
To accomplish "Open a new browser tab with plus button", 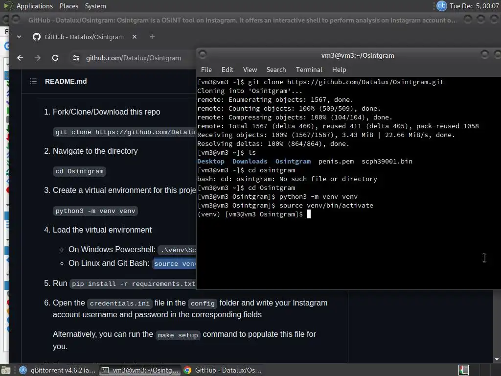I will point(152,37).
